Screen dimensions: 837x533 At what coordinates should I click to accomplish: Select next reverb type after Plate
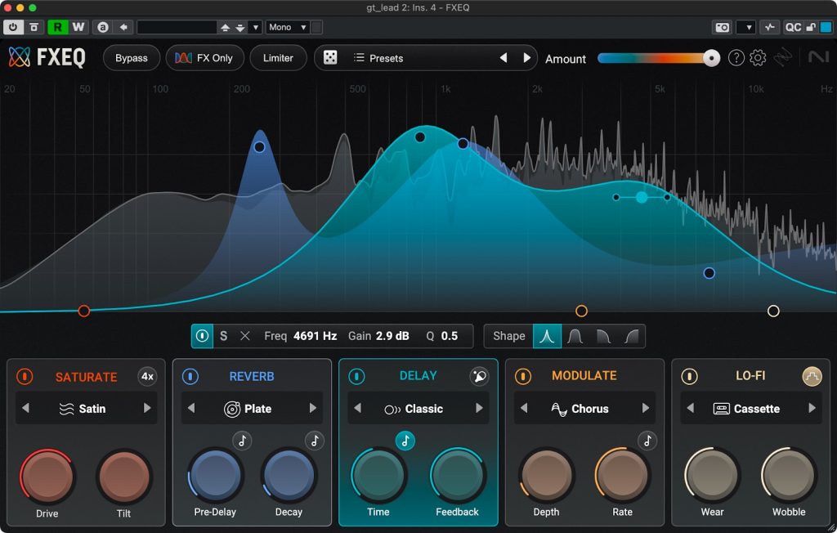pos(313,409)
